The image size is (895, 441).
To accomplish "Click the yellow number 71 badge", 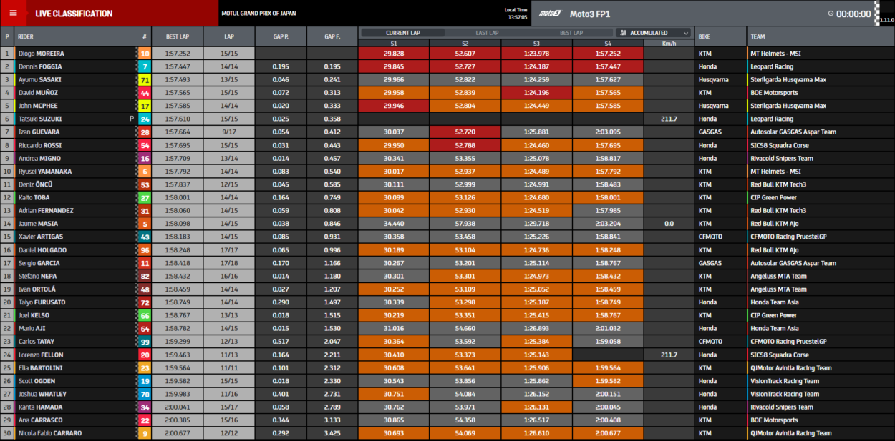I will coord(145,79).
